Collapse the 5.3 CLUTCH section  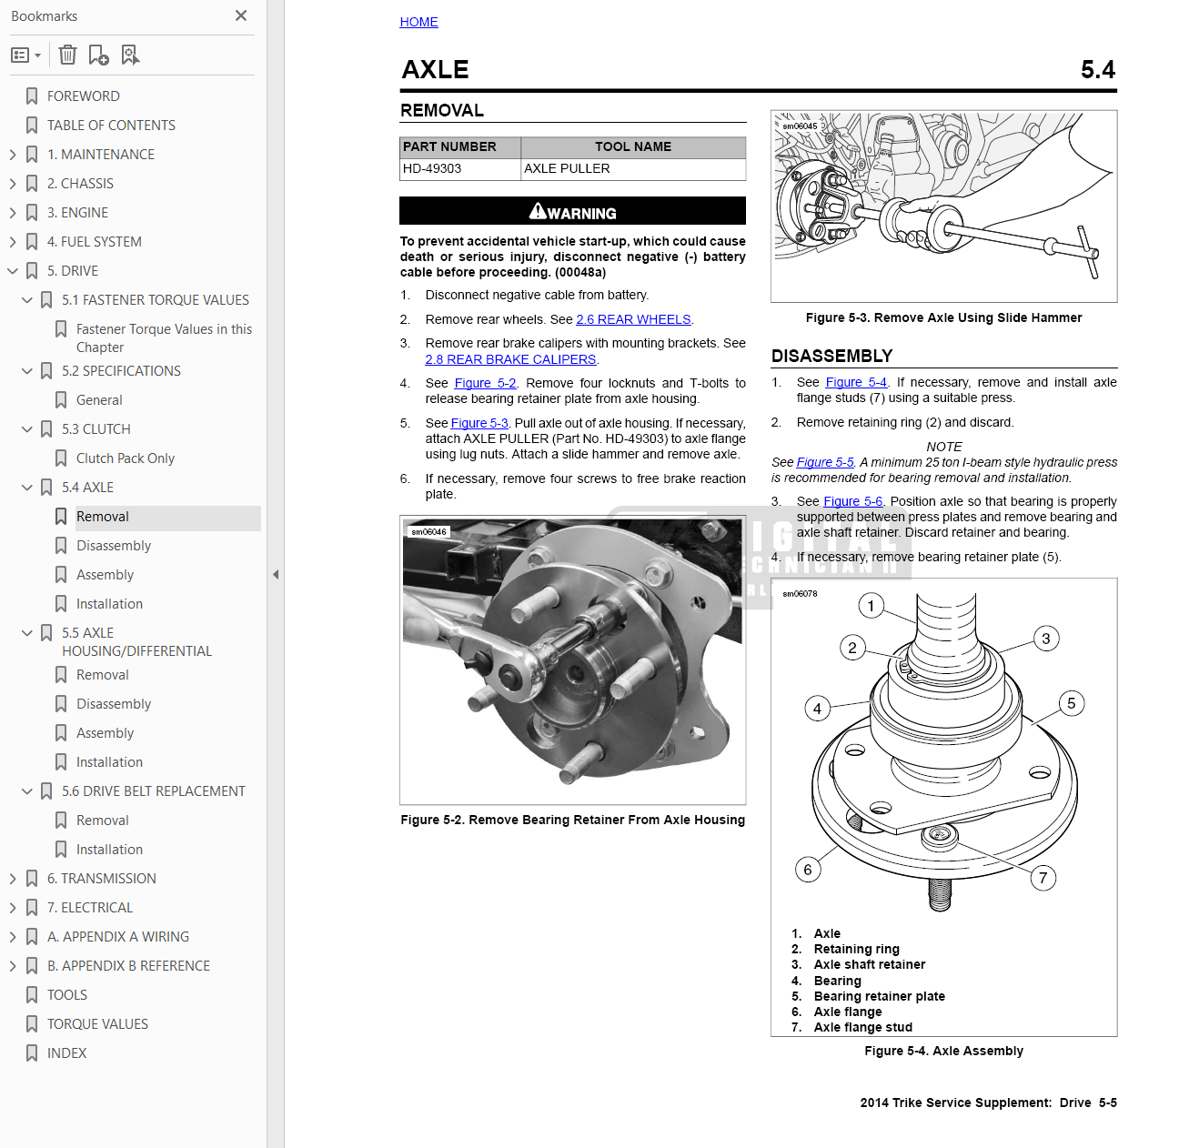tap(27, 429)
